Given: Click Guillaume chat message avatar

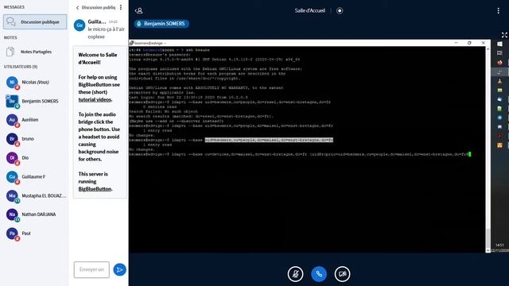Looking at the screenshot, I should (80, 25).
